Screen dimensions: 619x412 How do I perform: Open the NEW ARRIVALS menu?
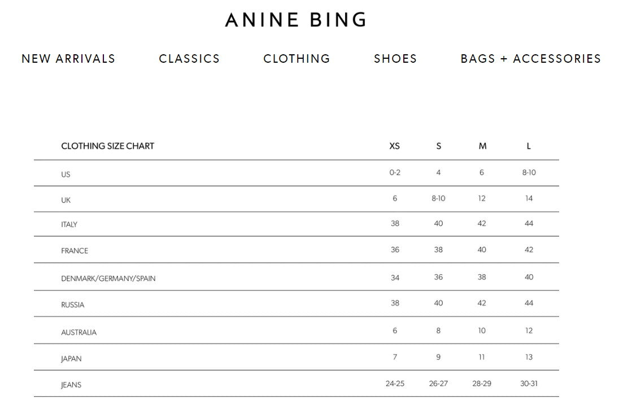point(68,59)
